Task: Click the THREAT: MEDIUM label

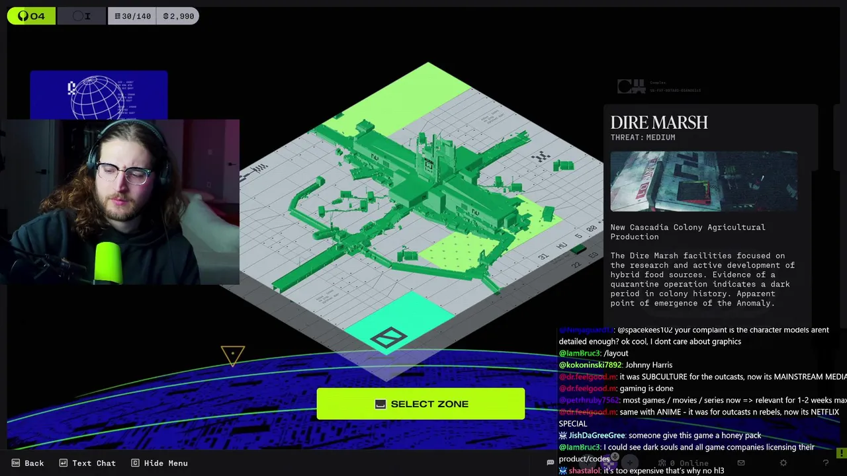Action: click(643, 138)
